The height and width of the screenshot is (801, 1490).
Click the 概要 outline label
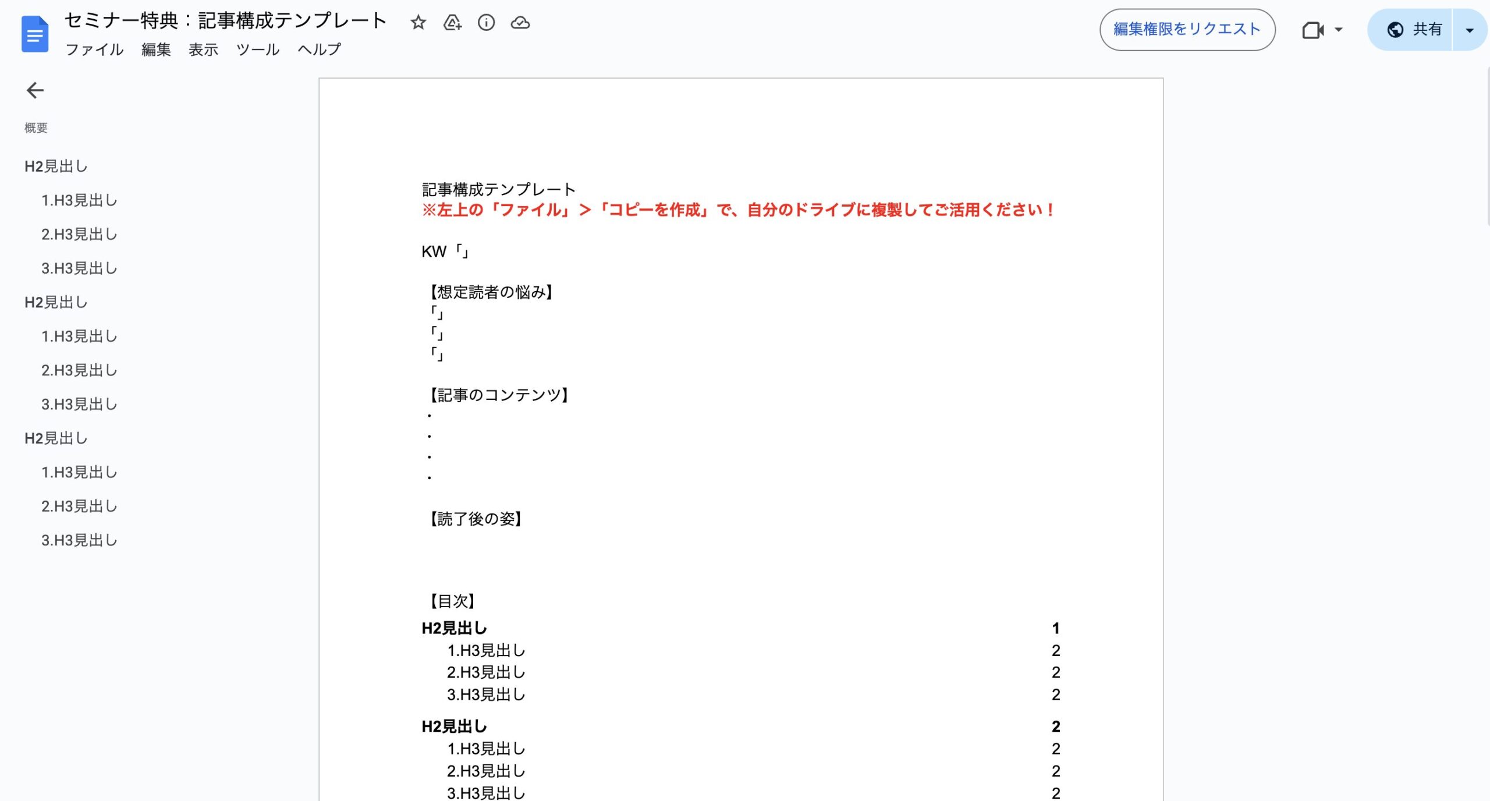point(36,128)
